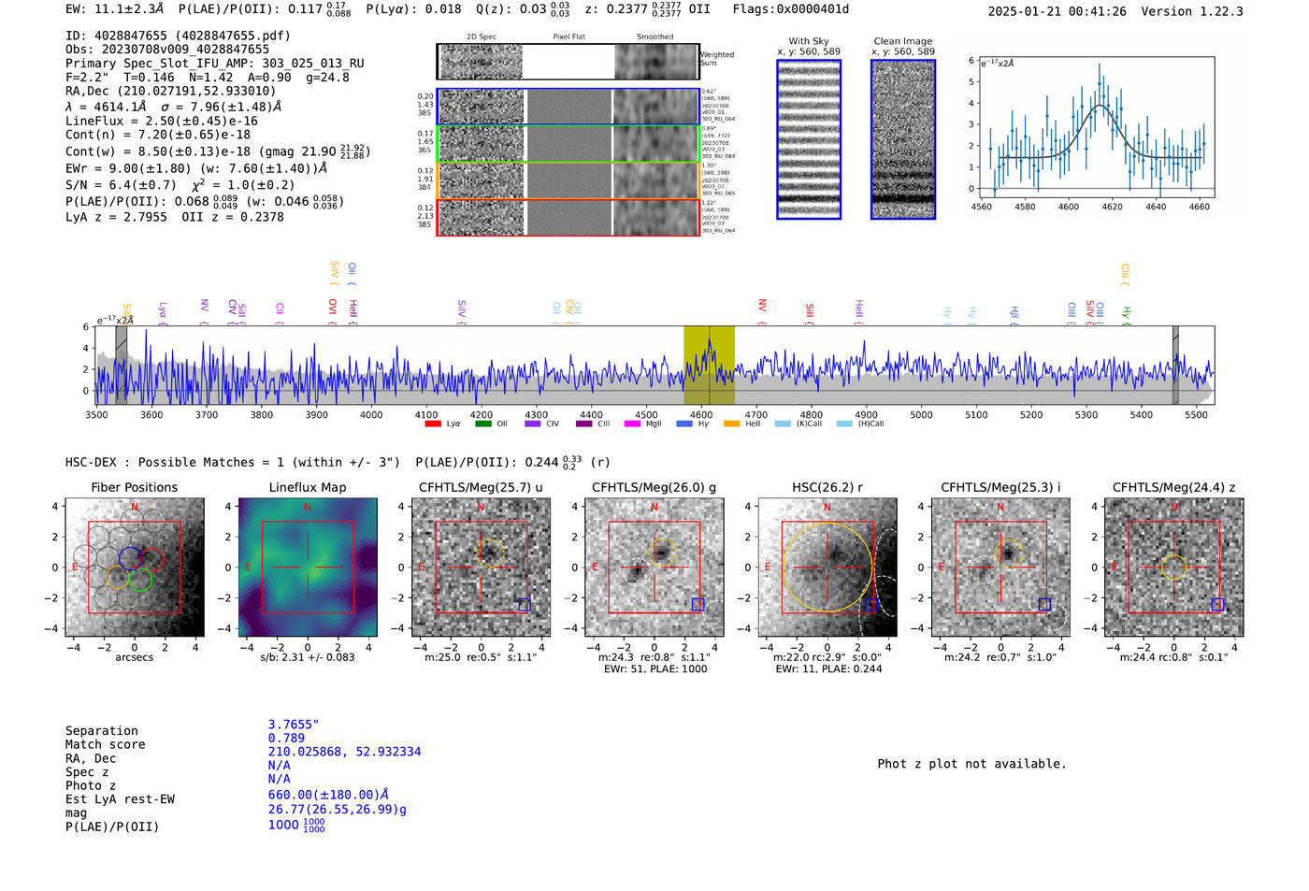This screenshot has height=891, width=1309.
Task: Select the Weighted Sum 2D spectrum row
Action: pos(568,62)
